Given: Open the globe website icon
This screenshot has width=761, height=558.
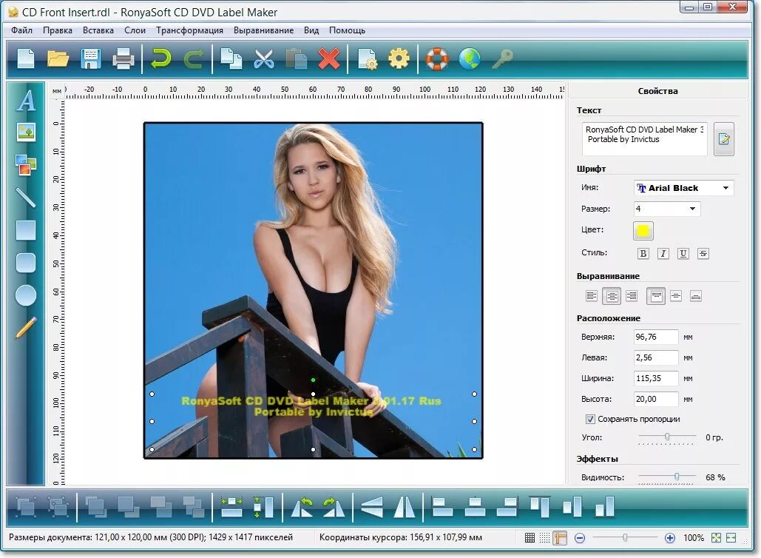Looking at the screenshot, I should 470,58.
